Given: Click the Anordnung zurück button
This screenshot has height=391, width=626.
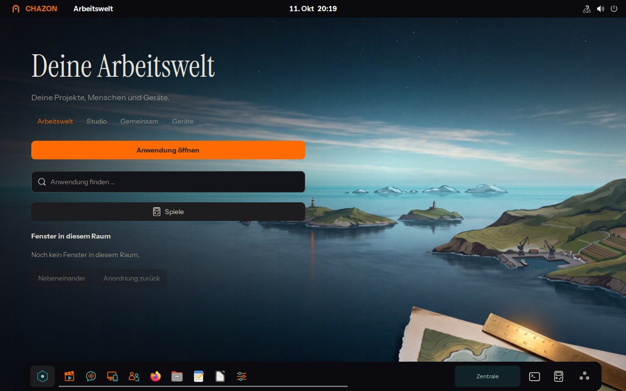Looking at the screenshot, I should (x=132, y=278).
